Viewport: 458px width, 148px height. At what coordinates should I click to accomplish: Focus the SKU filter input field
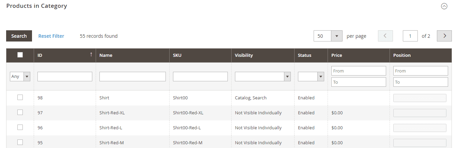click(200, 77)
